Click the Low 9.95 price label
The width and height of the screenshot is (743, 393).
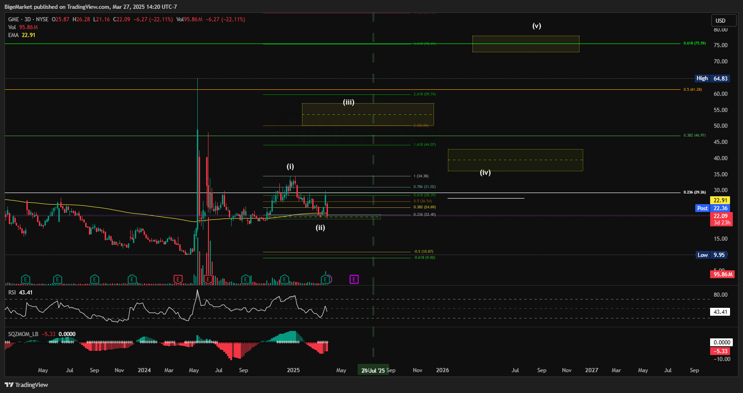[712, 255]
